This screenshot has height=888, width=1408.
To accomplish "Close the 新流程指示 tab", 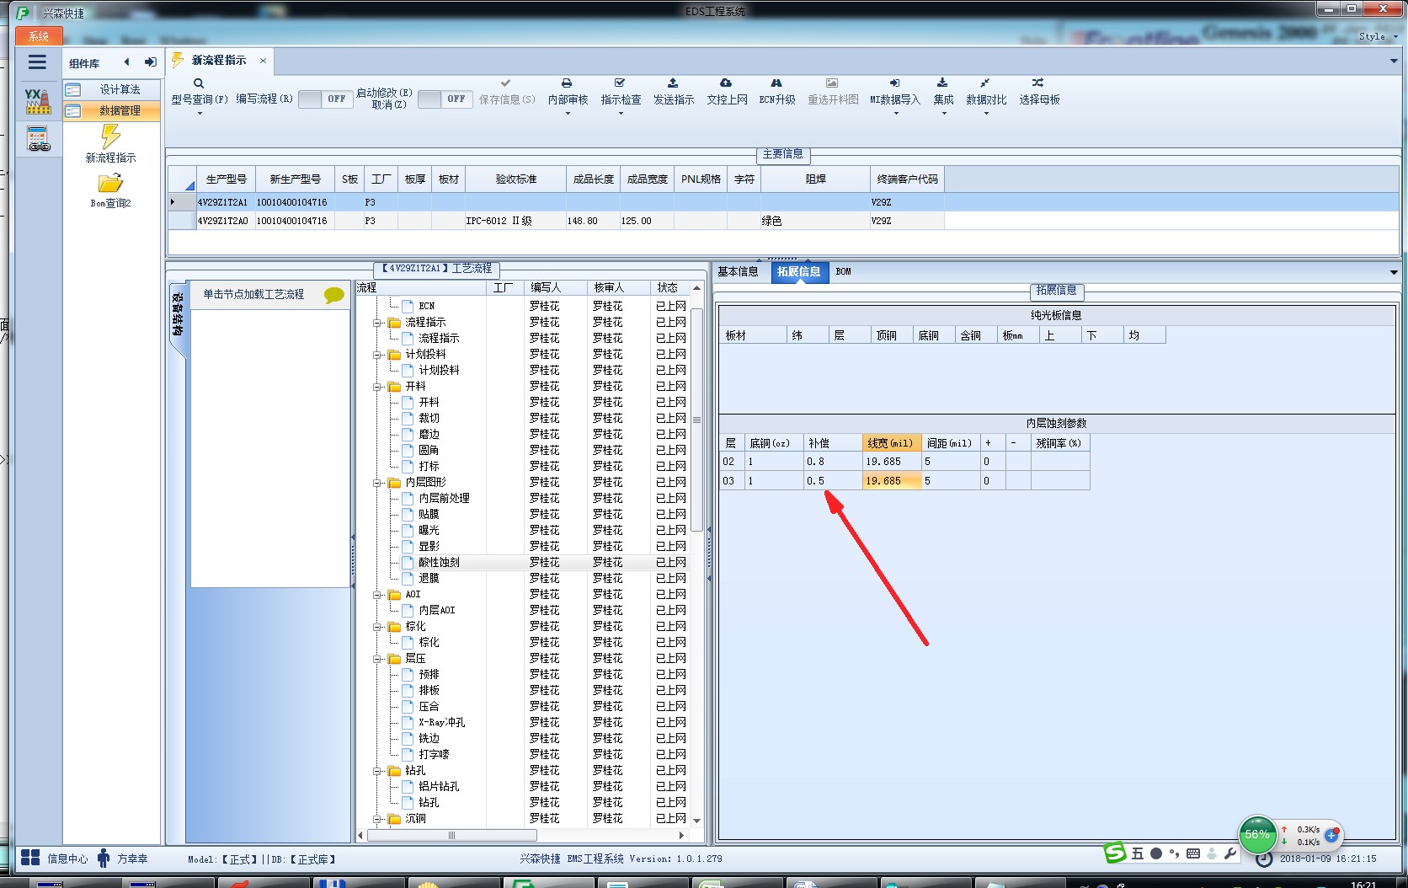I will point(263,61).
